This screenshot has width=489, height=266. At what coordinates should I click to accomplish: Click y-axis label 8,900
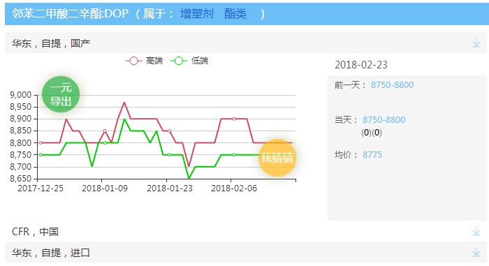21,119
